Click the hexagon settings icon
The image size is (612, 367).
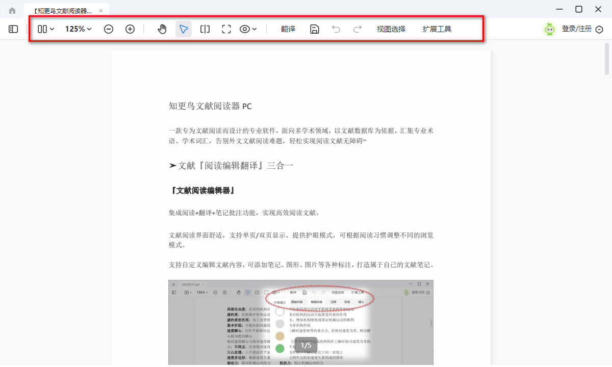(599, 30)
